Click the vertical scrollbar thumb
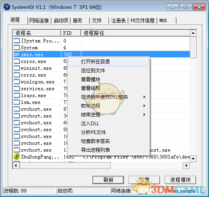The image size is (209, 197). (193, 47)
